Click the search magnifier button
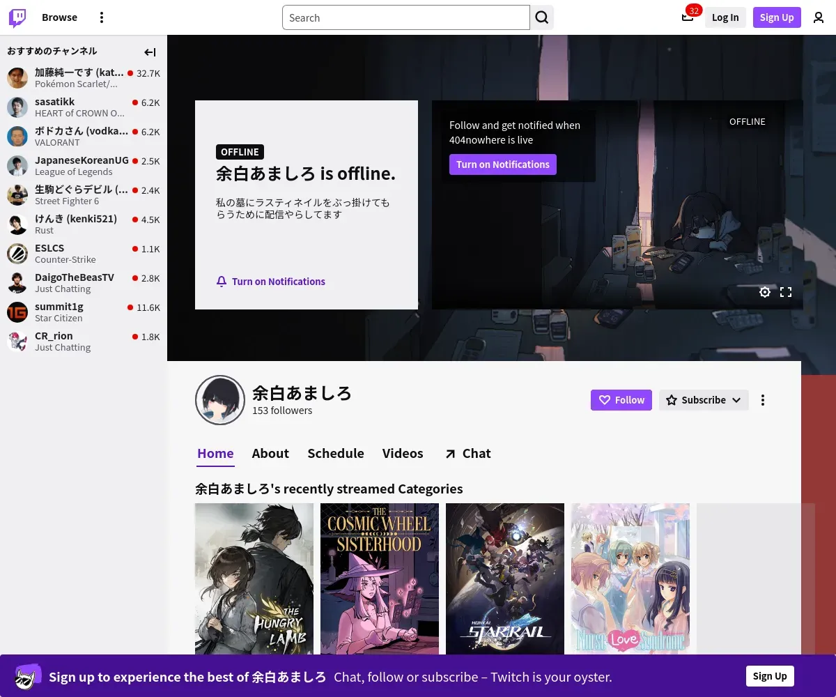The height and width of the screenshot is (697, 836). (542, 17)
